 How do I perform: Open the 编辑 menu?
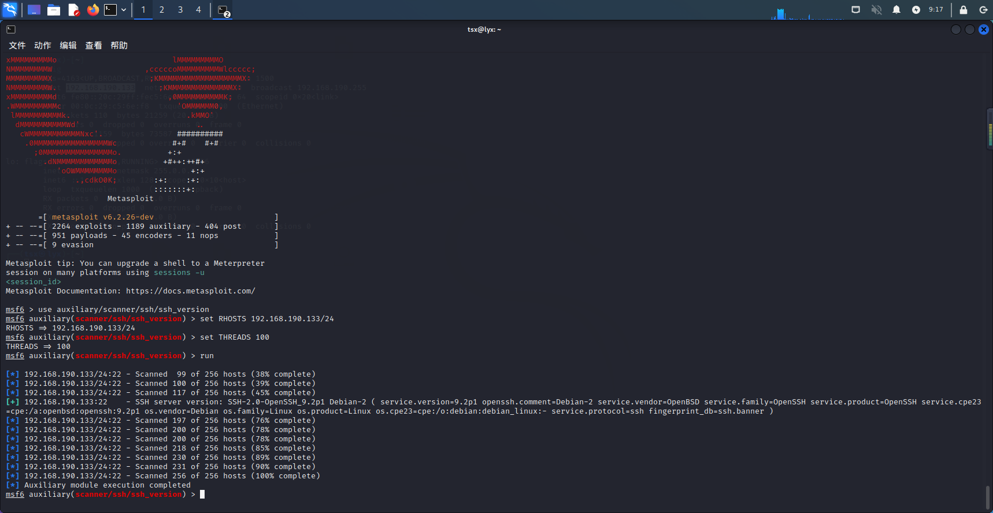click(68, 46)
